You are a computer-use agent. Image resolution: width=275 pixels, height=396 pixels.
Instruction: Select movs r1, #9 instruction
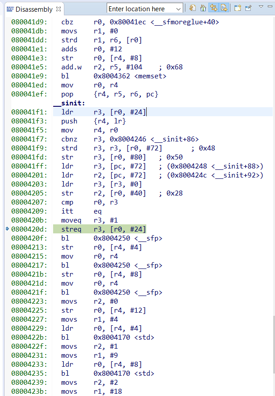coord(90,355)
